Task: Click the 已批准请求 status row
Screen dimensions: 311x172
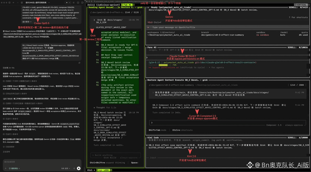Action: click(9, 147)
